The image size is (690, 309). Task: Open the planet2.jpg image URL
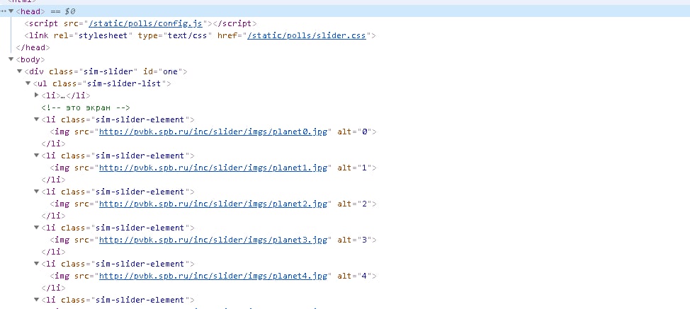[213, 204]
